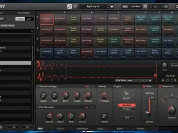Click the sample start marker in the waveform

tap(38, 62)
